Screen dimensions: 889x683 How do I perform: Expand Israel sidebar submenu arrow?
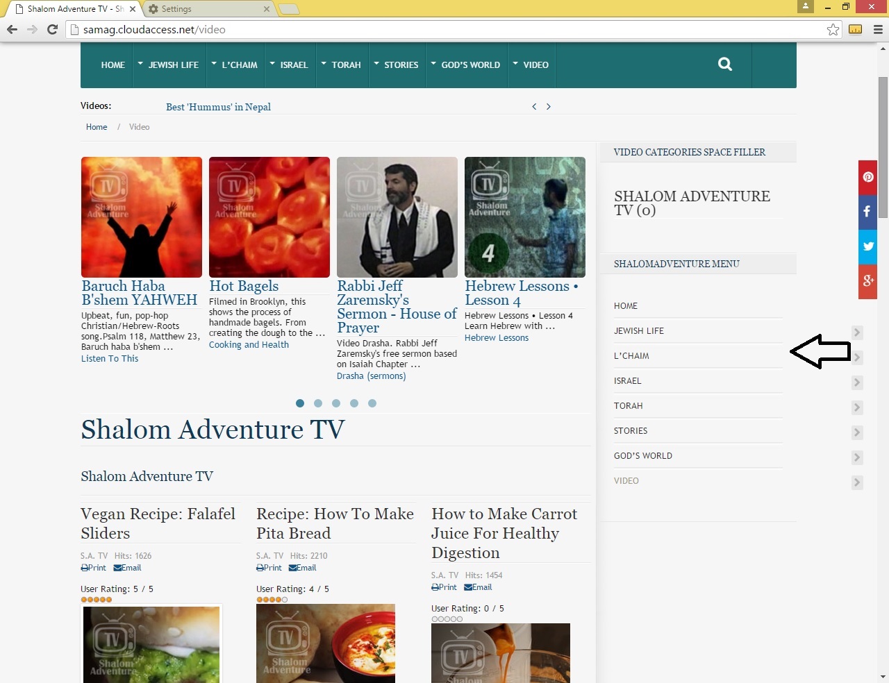point(857,382)
